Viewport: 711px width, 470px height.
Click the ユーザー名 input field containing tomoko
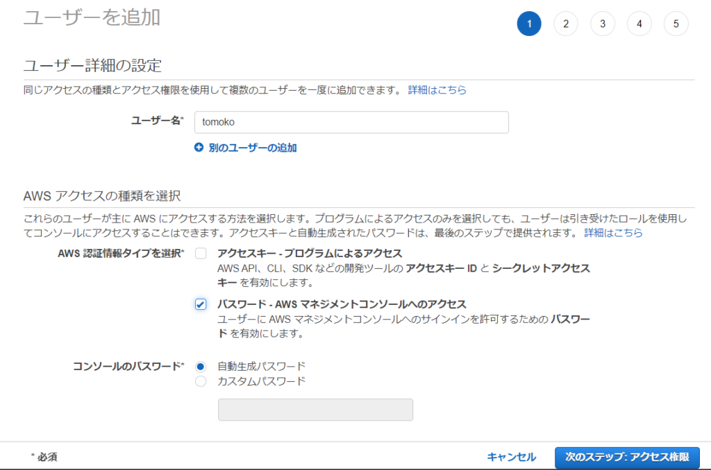351,122
